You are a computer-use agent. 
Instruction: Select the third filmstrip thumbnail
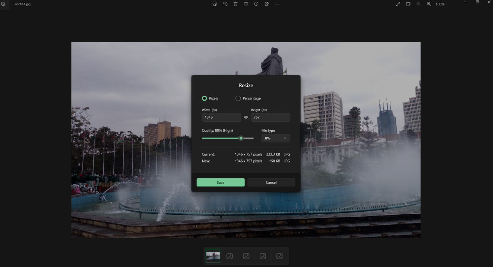(246, 256)
